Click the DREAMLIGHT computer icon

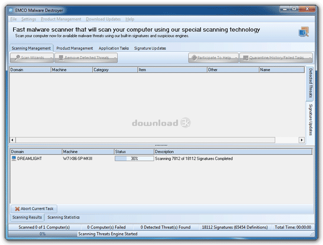coord(14,158)
